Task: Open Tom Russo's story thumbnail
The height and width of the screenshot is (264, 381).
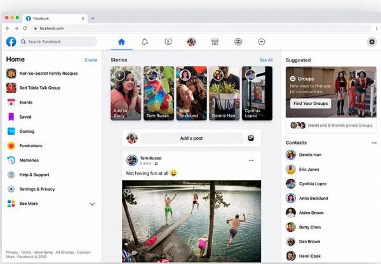Action: coord(159,93)
